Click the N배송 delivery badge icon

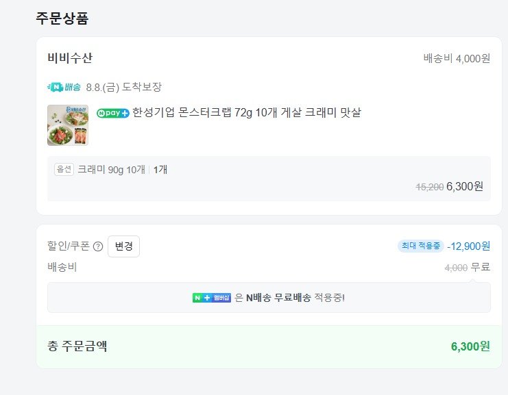64,87
